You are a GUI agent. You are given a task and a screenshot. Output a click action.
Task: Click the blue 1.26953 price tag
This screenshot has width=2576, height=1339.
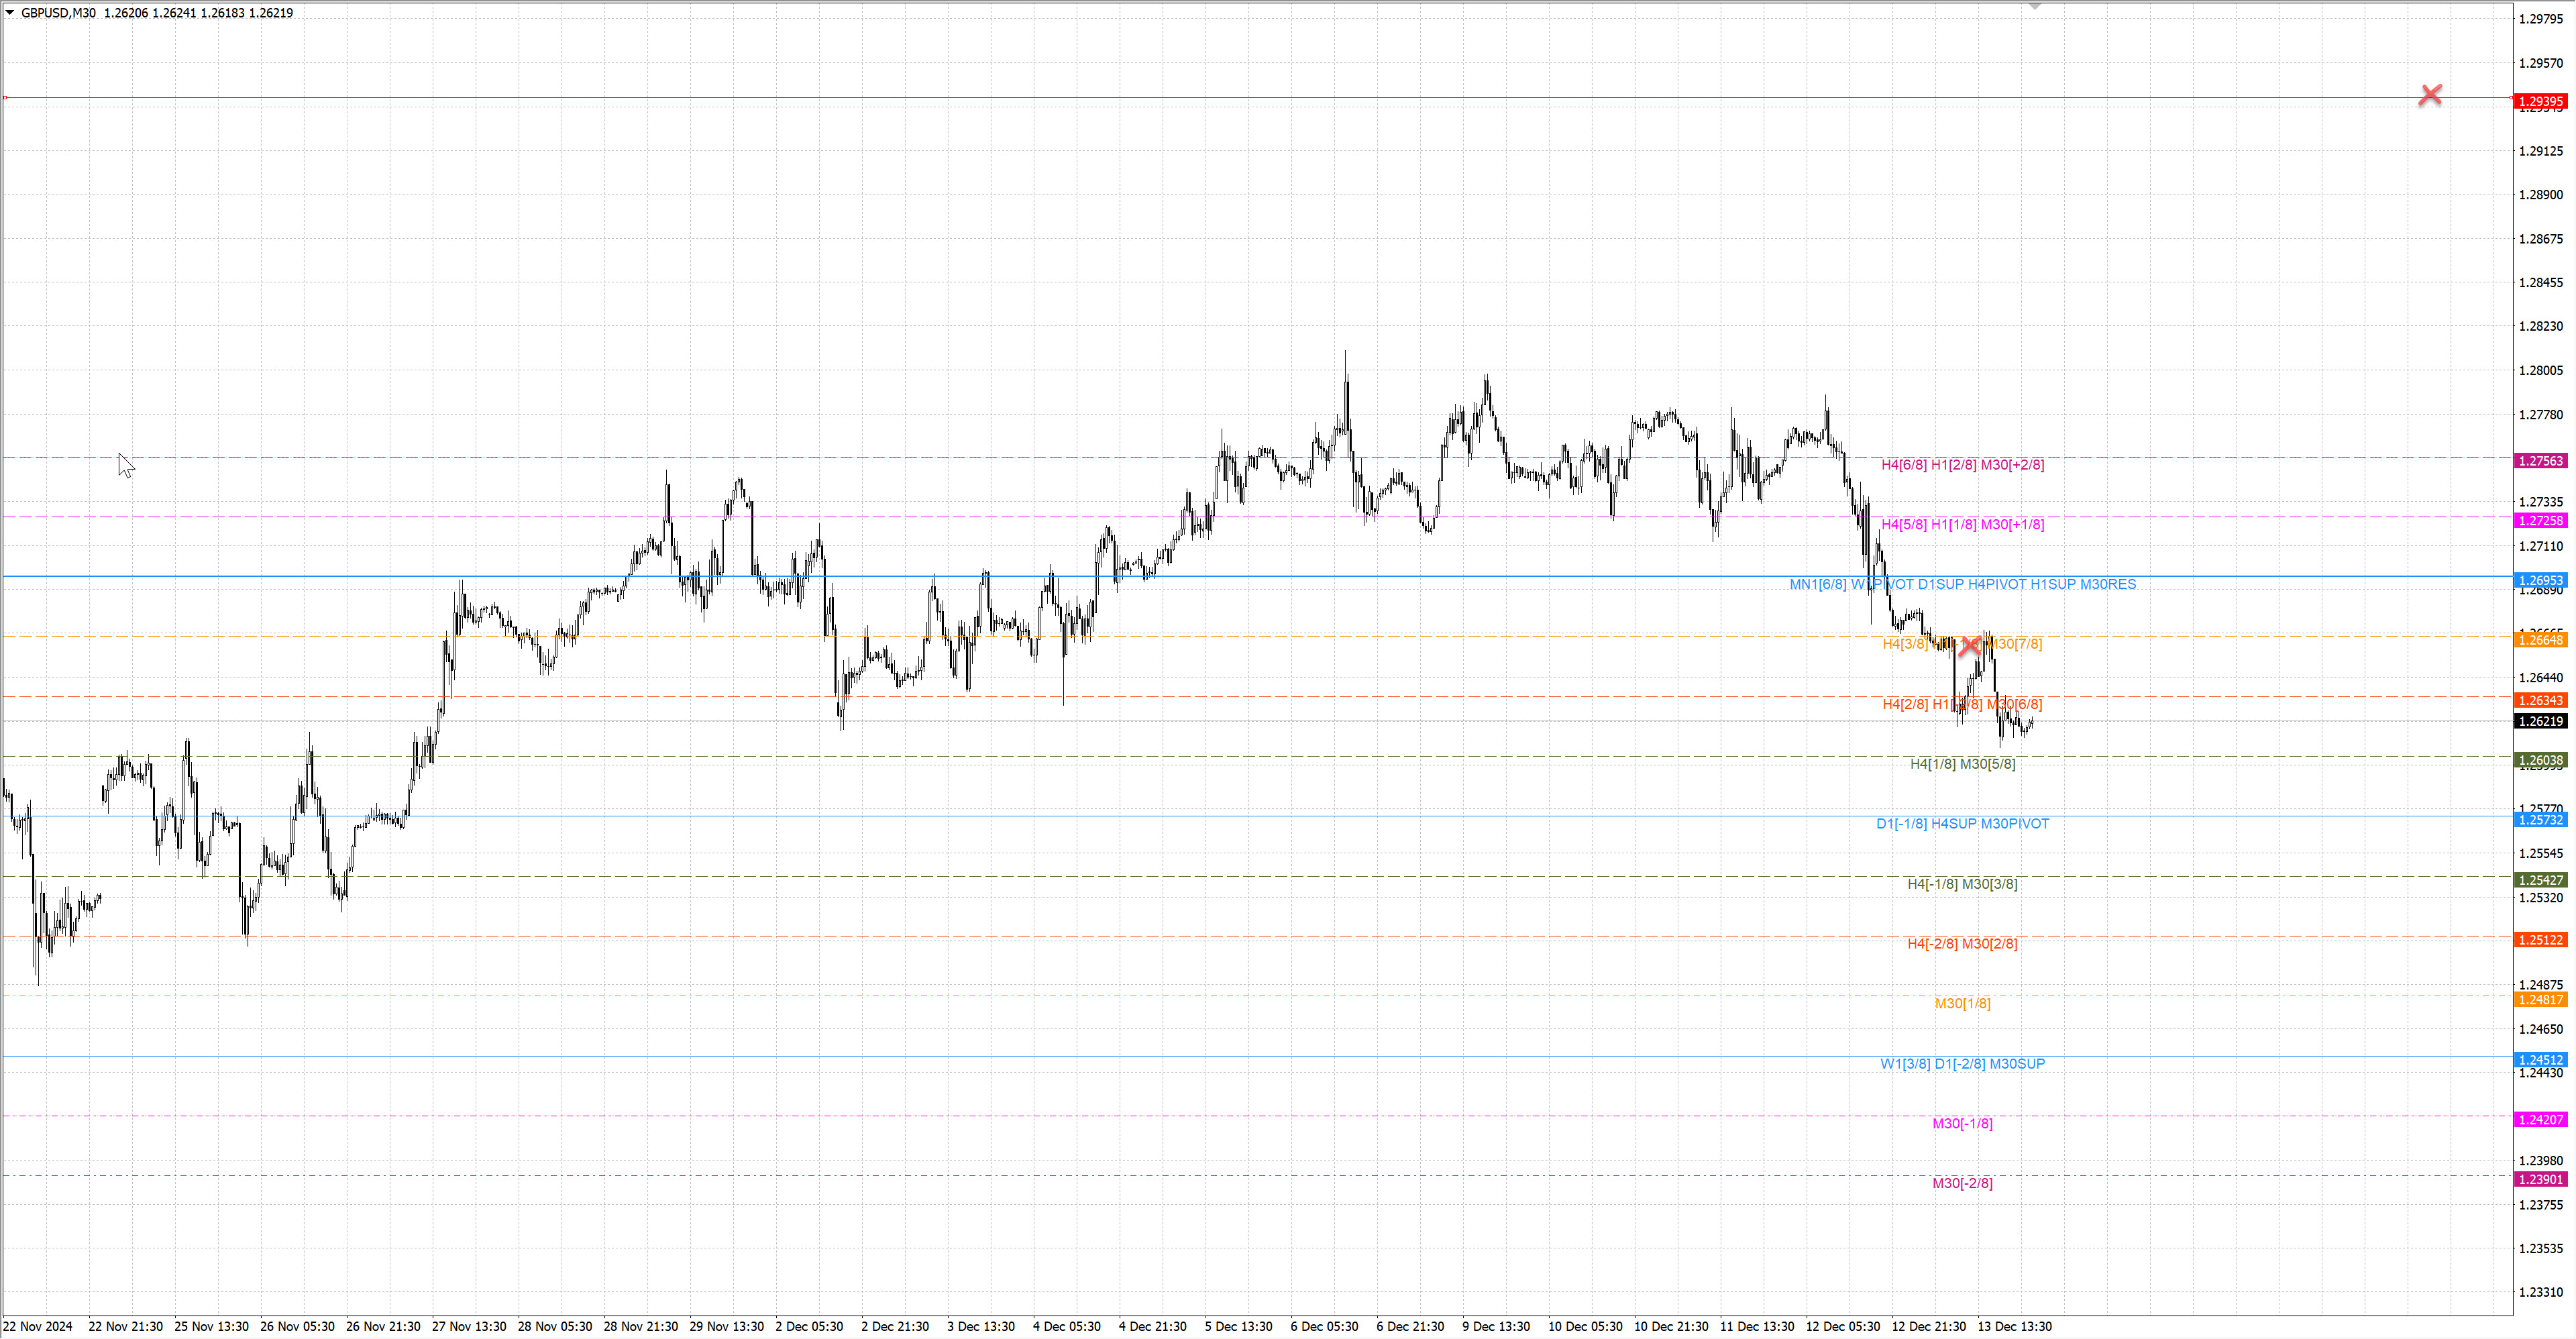click(2540, 581)
